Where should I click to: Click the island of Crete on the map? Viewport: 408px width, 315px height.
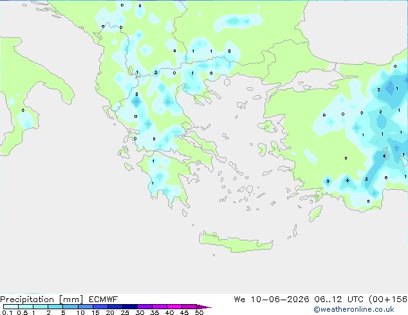click(236, 242)
